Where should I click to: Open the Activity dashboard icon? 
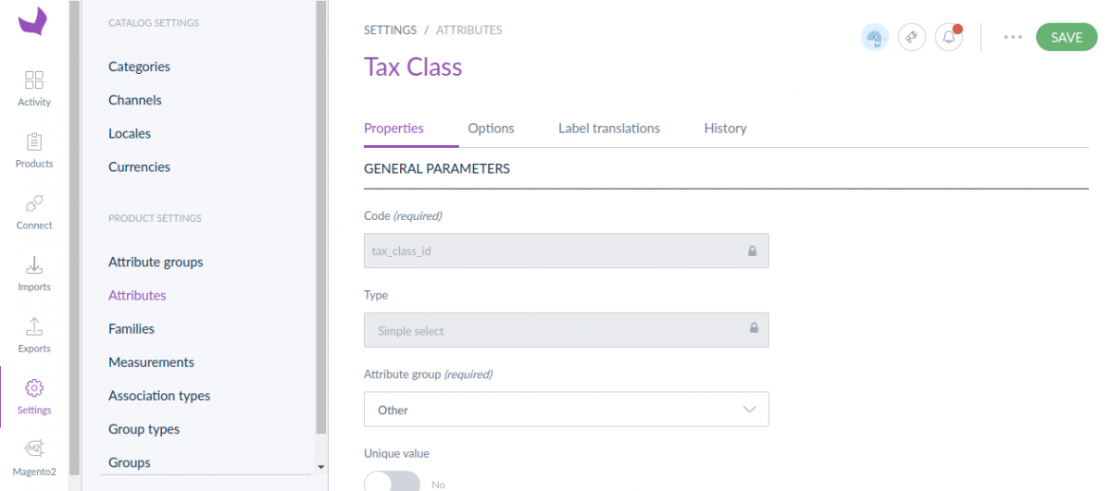pyautogui.click(x=34, y=88)
